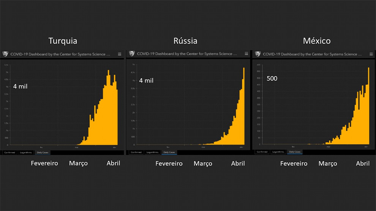Select Daily Cases tab in Rússia panel
The image size is (376, 211).
pos(169,152)
